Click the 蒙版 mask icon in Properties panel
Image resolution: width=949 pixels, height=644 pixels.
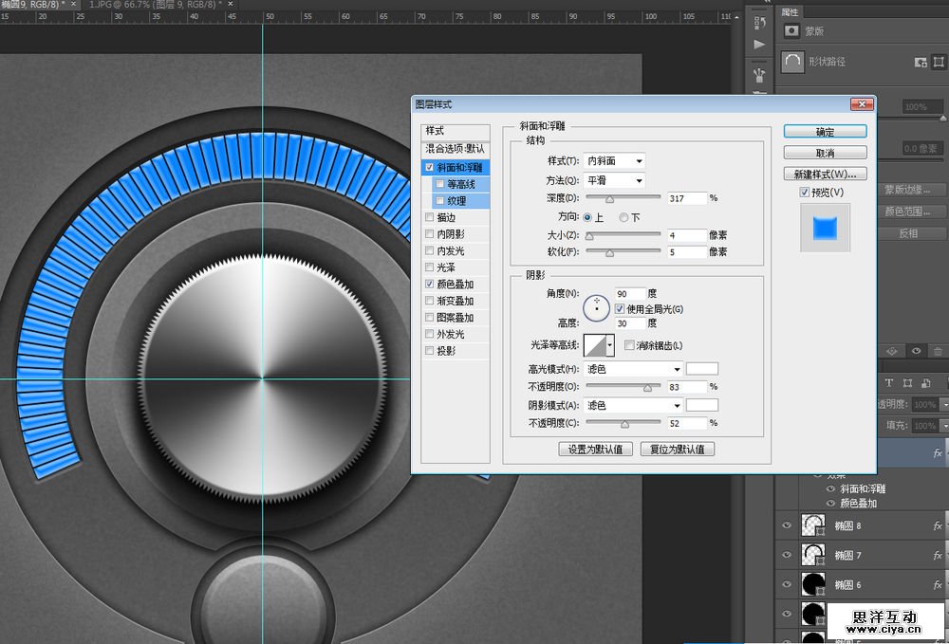coord(790,31)
